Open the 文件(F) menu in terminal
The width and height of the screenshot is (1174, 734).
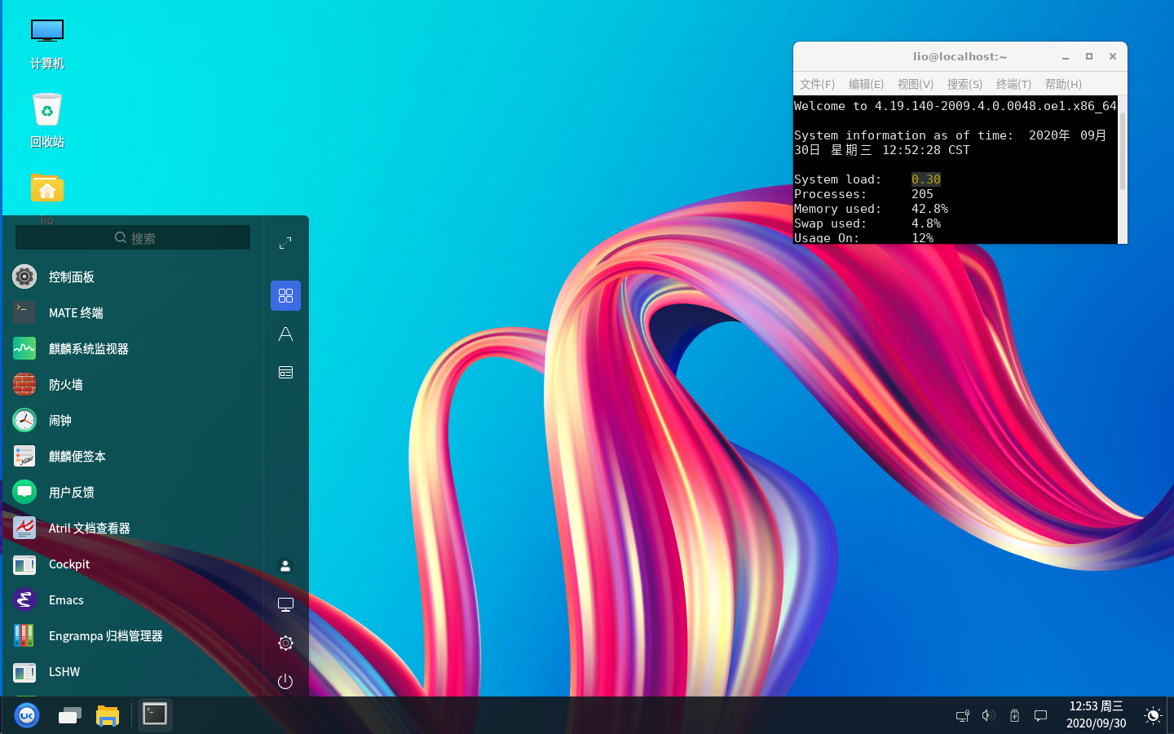point(817,84)
